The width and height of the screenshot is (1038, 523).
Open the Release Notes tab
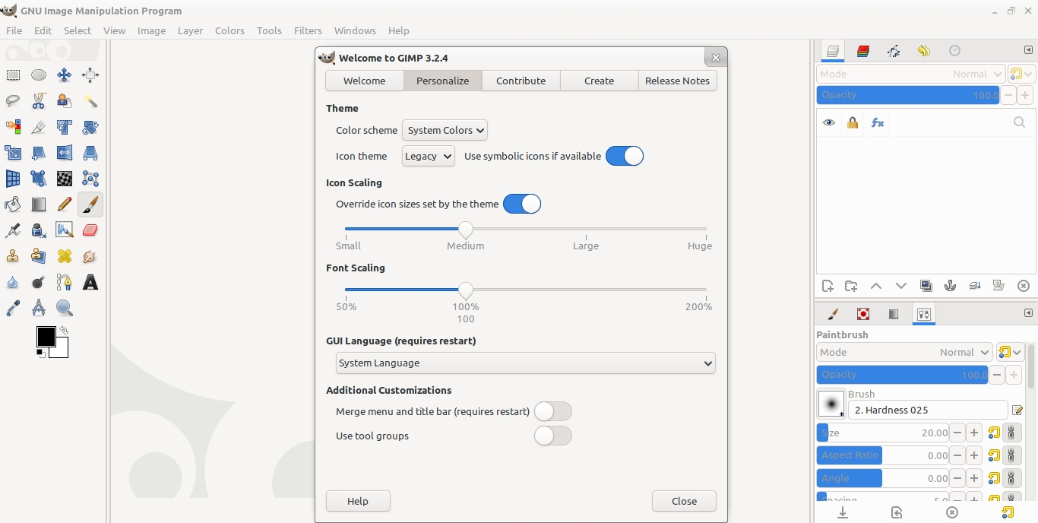678,81
